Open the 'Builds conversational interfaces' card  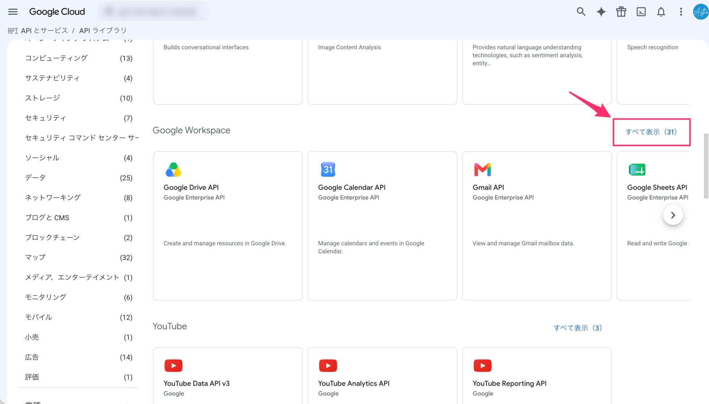click(228, 72)
